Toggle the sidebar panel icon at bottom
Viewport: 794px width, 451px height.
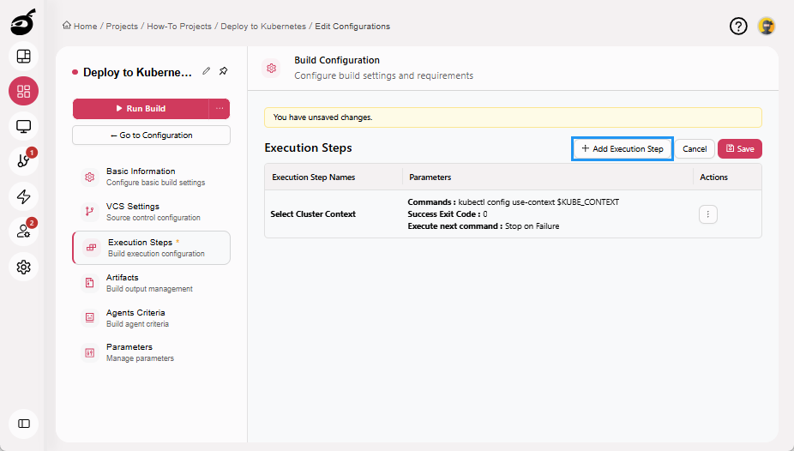tap(23, 424)
